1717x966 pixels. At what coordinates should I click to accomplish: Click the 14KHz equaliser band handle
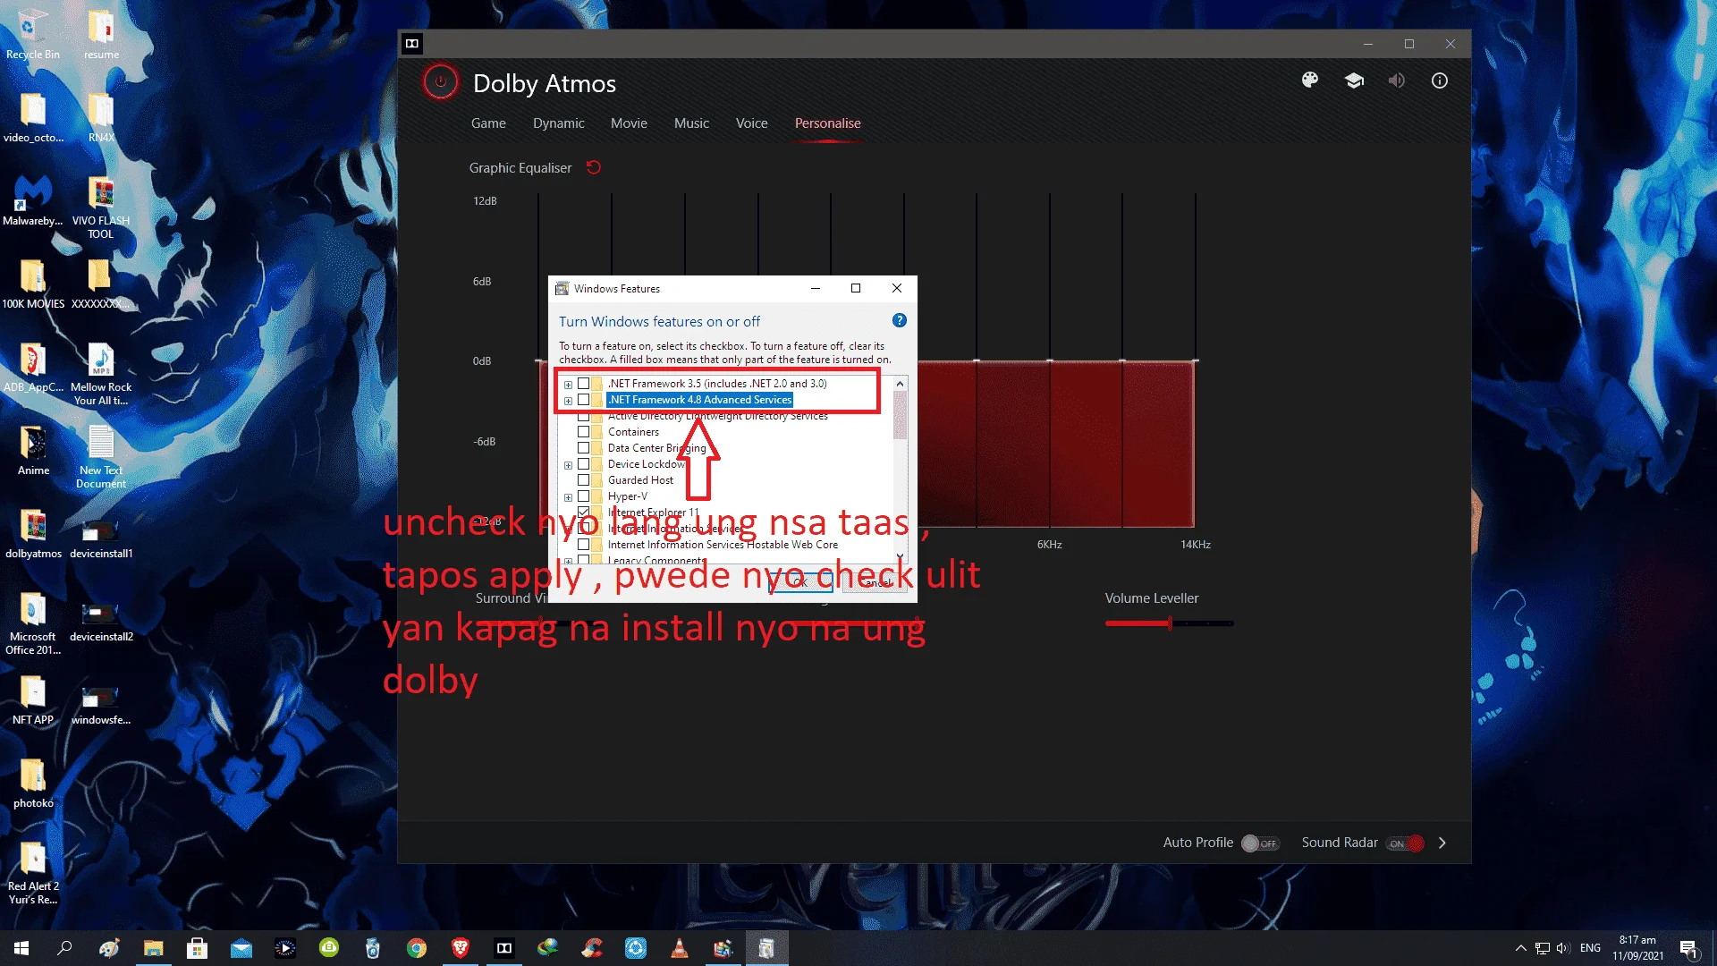pyautogui.click(x=1196, y=360)
